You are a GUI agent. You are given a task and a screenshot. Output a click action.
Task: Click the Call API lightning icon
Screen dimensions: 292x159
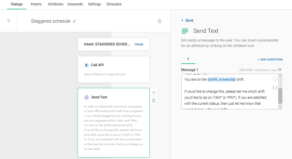[x=87, y=65]
